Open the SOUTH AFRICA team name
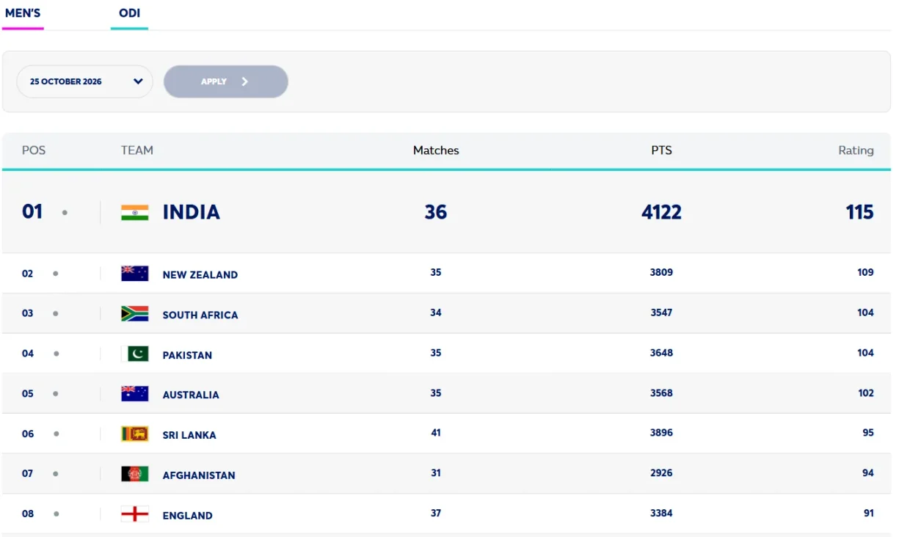 [200, 315]
